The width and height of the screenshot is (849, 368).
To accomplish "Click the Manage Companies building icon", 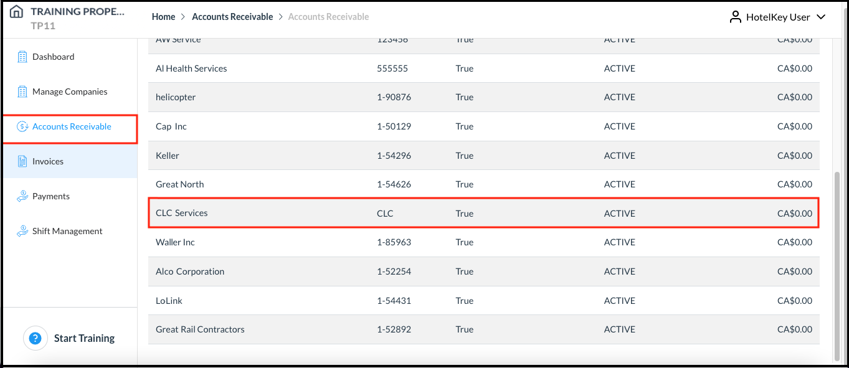I will [x=23, y=92].
